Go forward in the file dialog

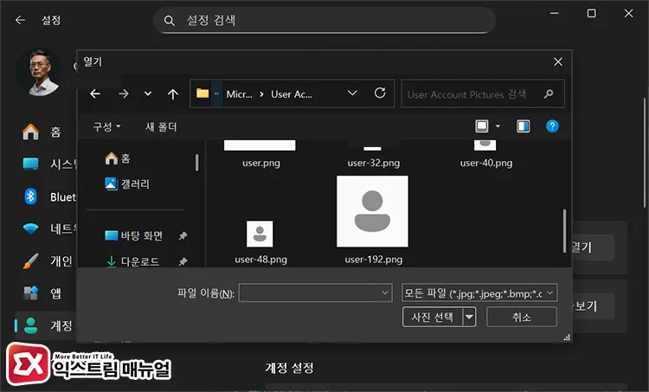[124, 94]
